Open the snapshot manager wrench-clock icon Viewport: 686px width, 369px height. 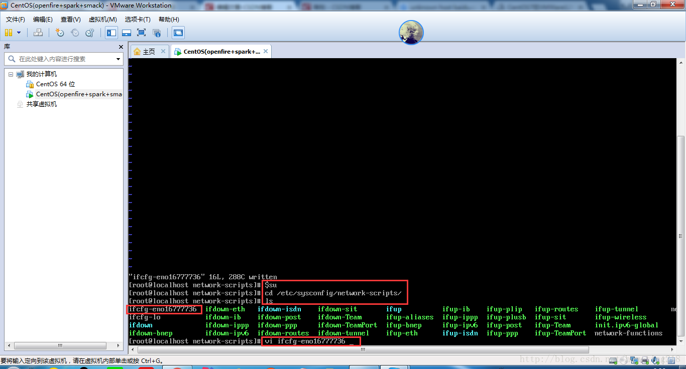point(90,33)
